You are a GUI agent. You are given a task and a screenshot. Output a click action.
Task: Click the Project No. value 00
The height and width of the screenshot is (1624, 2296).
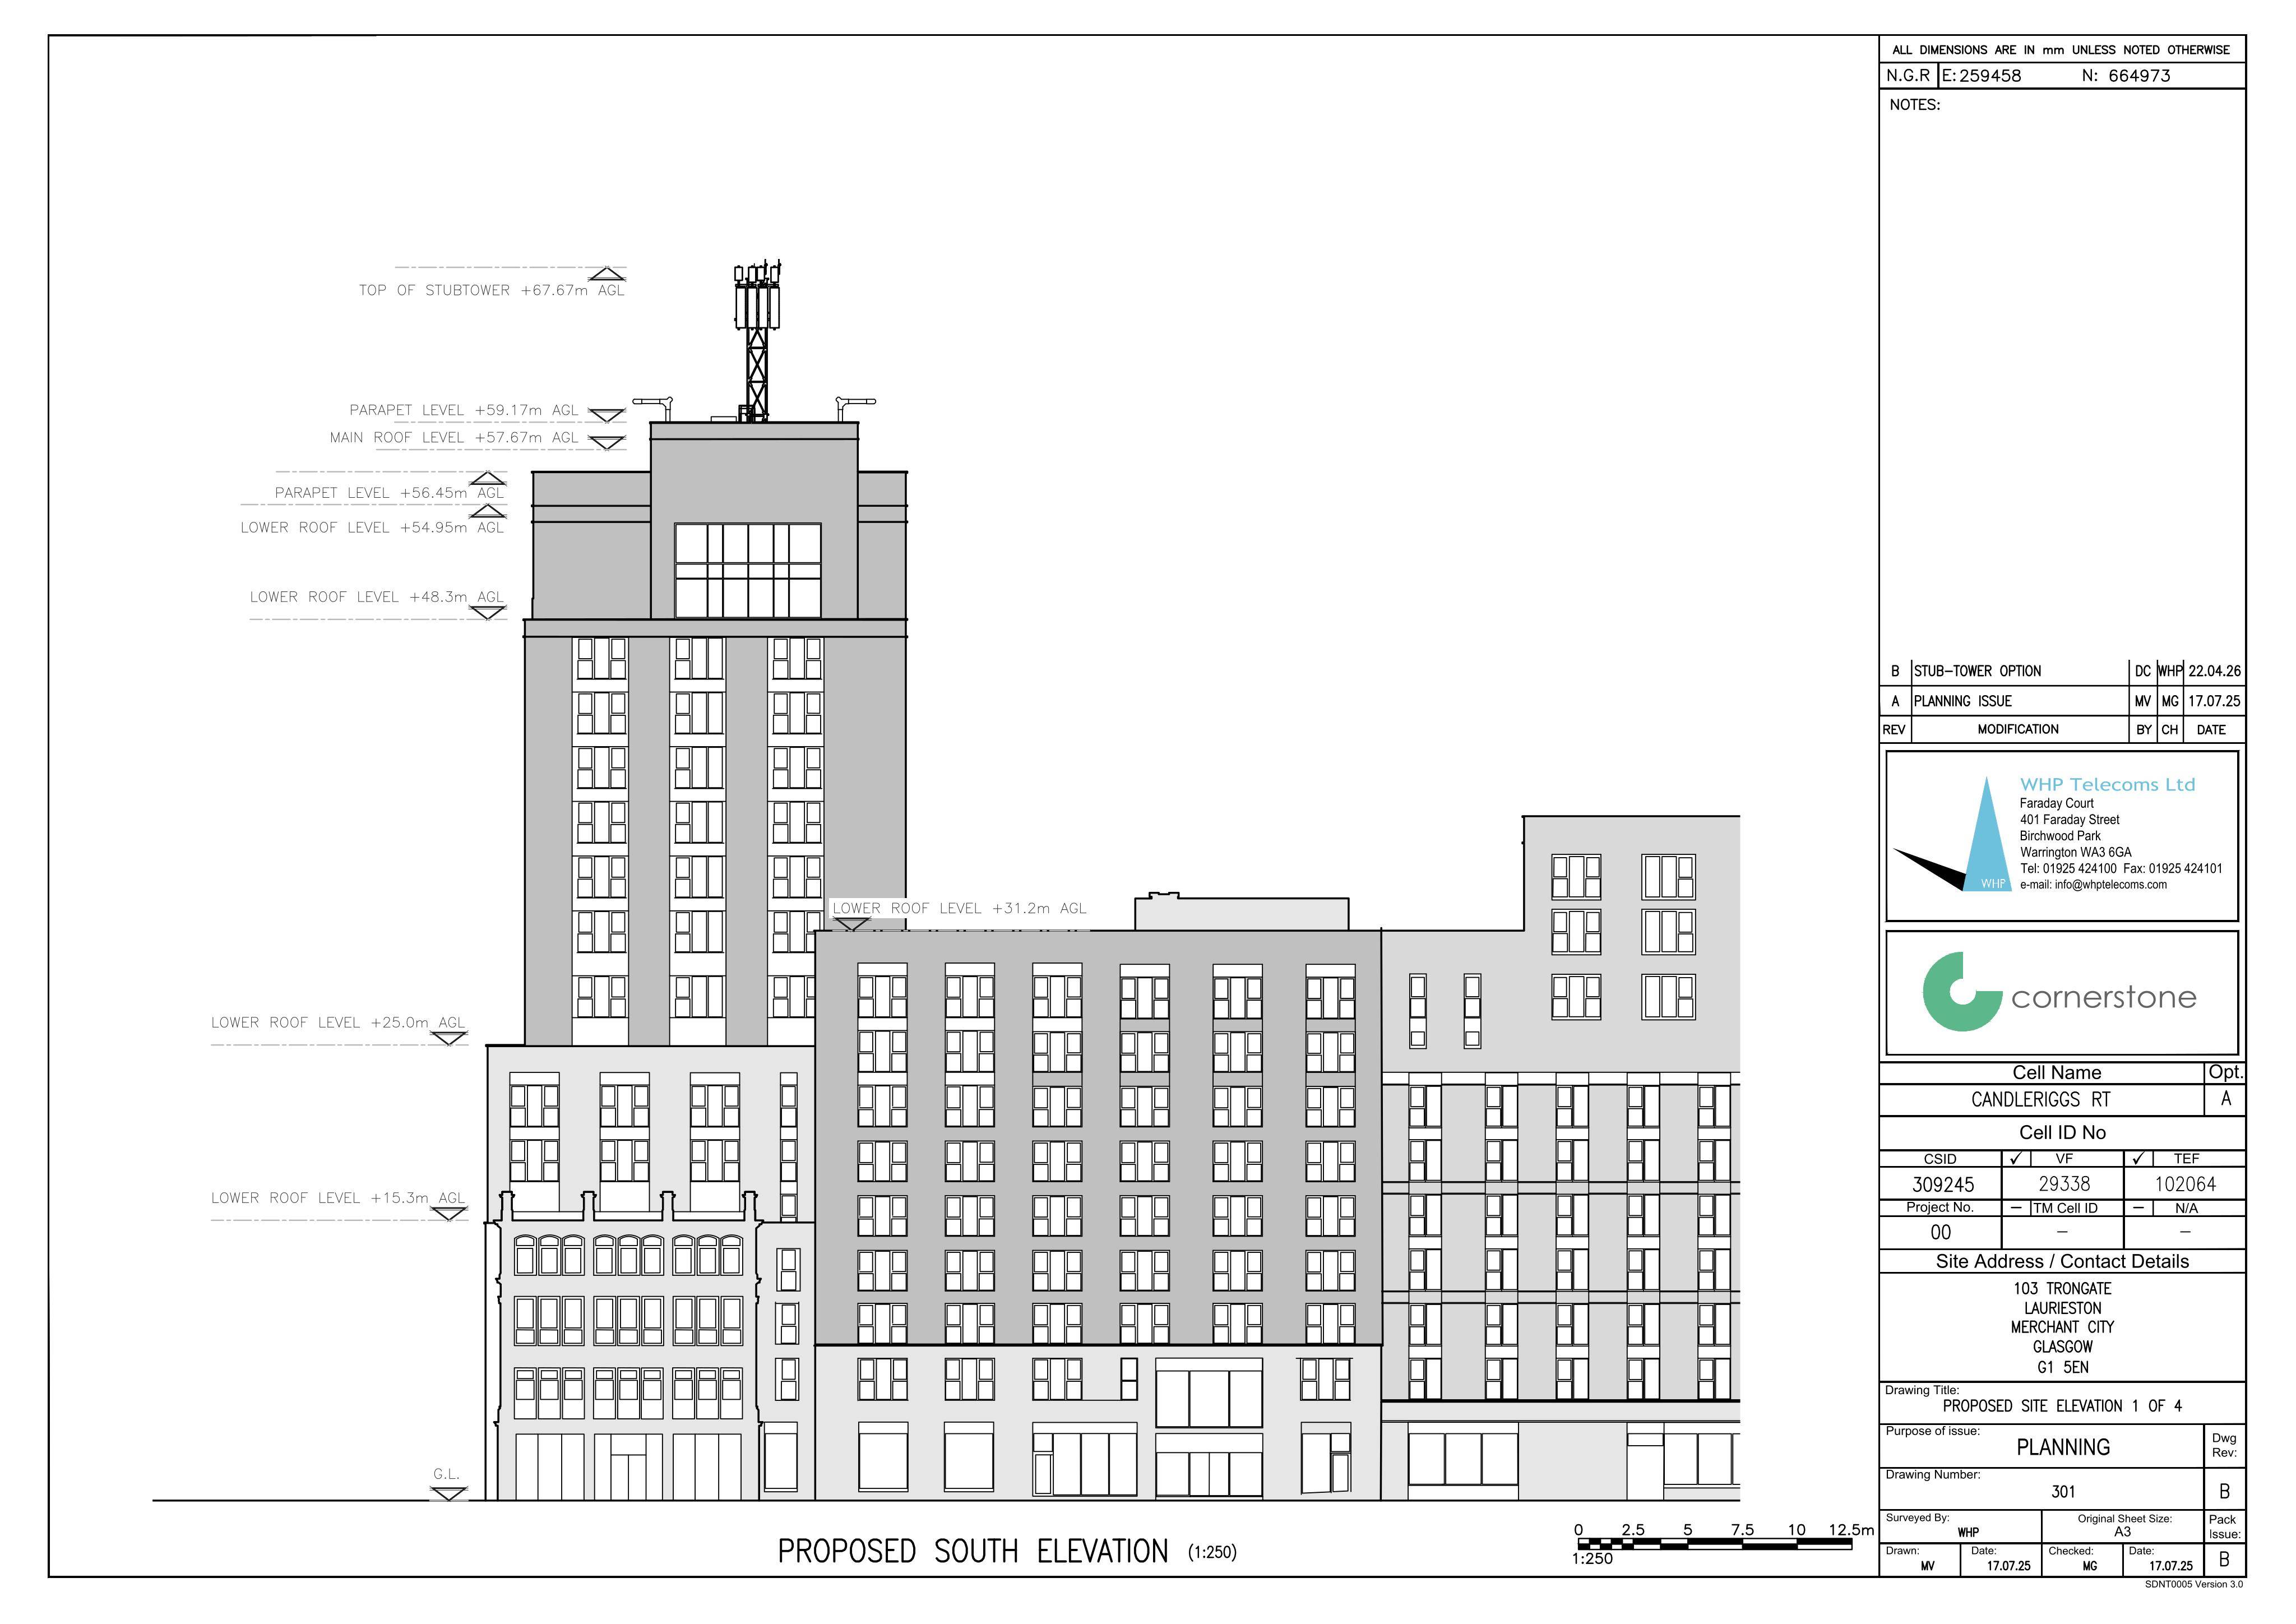[x=1940, y=1233]
